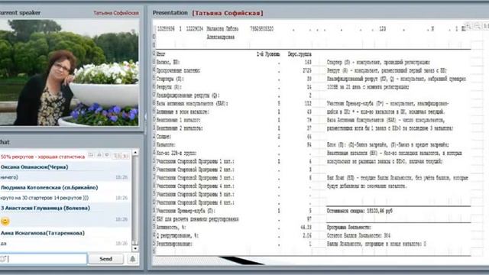Click 'Оставшаяся скидка: 18103,46 руб' text
Image resolution: width=489 pixels, height=275 pixels.
[x=360, y=211]
